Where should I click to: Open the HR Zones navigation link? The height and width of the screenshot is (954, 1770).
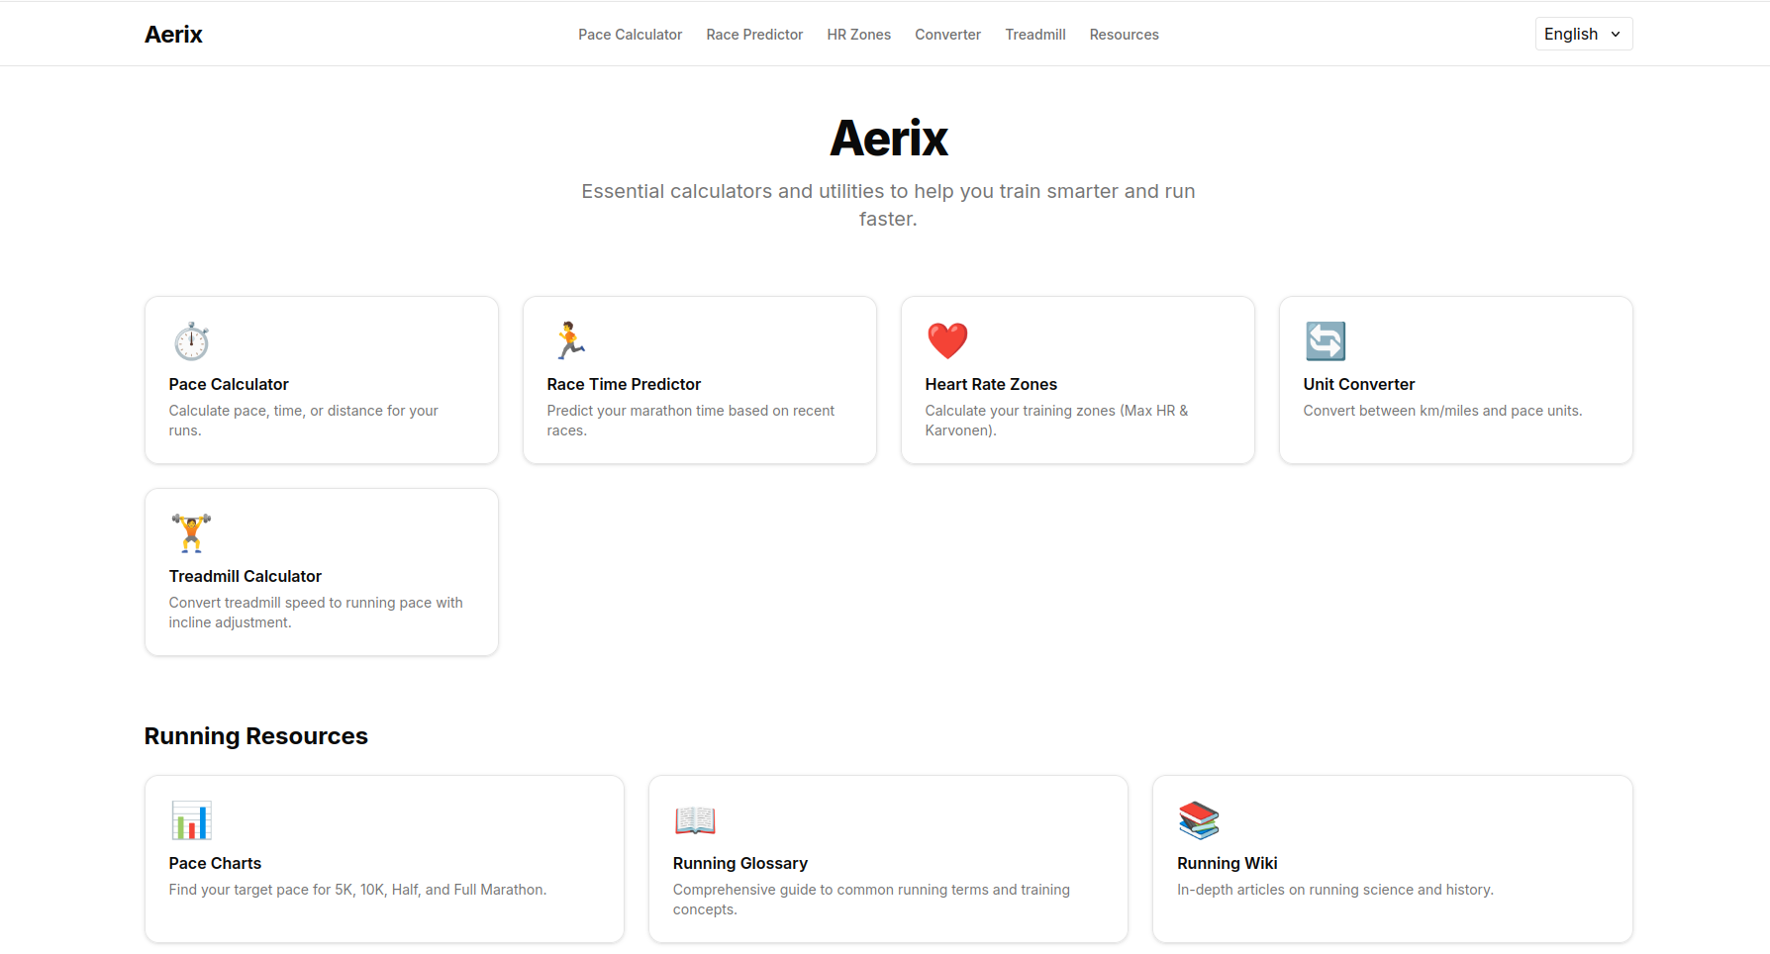click(x=858, y=34)
